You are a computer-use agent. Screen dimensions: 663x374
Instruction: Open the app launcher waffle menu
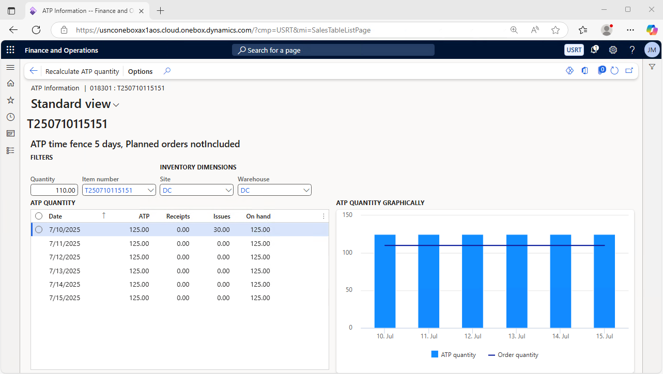(10, 50)
